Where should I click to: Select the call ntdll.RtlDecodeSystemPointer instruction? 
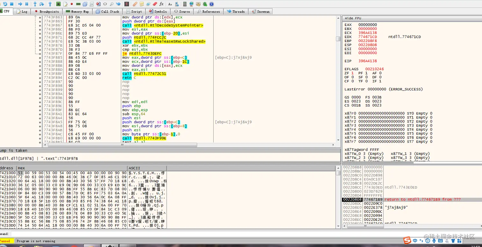[x=163, y=25]
